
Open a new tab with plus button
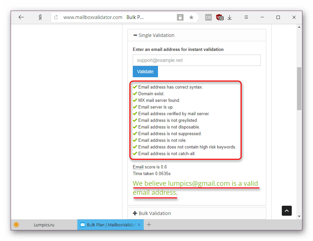click(x=149, y=225)
